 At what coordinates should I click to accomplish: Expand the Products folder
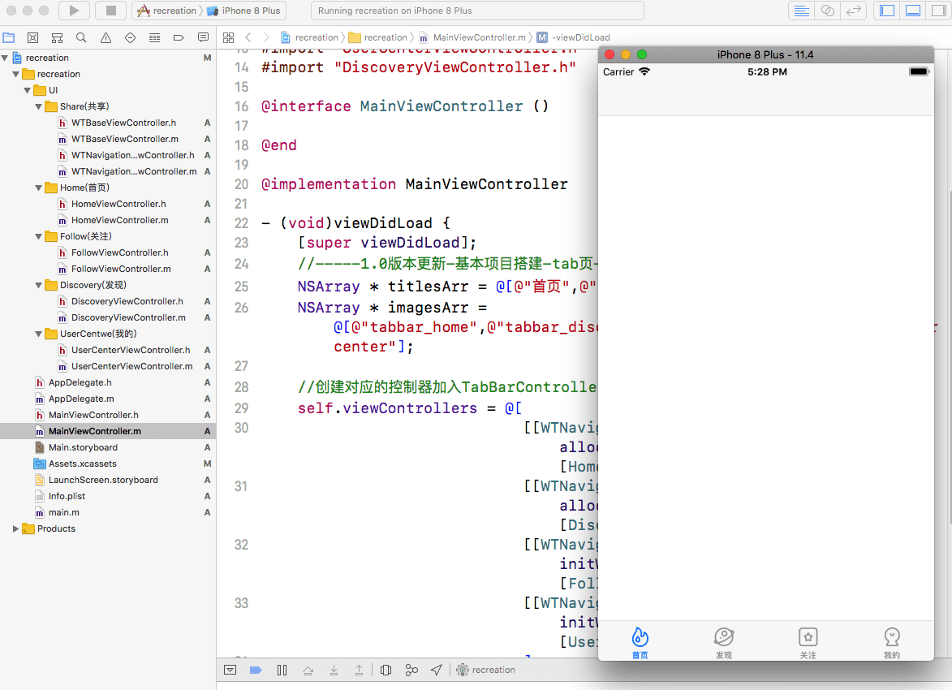click(x=16, y=528)
